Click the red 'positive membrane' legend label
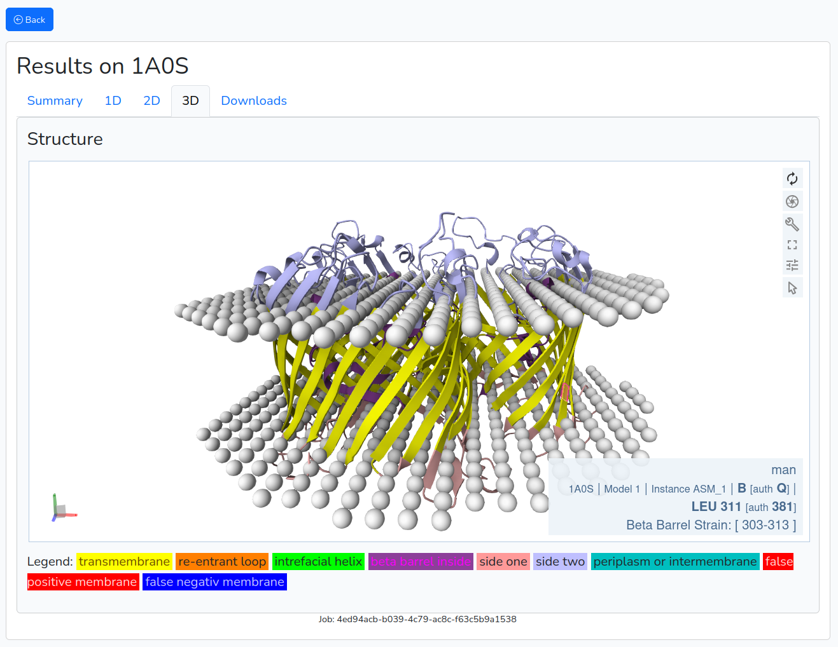The image size is (838, 647). 83,582
